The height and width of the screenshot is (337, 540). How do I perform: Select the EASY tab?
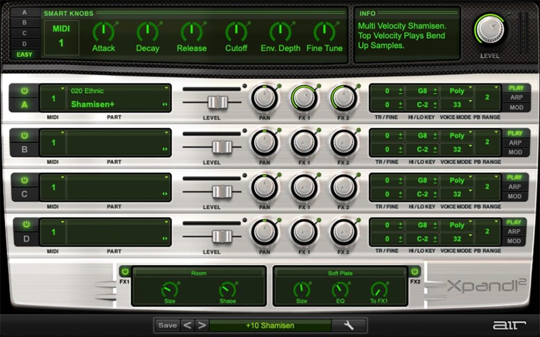[x=24, y=54]
